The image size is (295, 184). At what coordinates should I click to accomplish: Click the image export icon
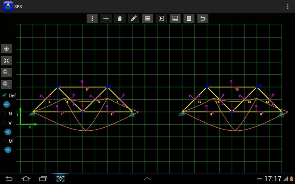point(175,18)
